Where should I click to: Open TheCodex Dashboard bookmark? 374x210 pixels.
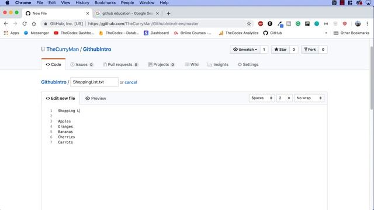click(x=74, y=33)
